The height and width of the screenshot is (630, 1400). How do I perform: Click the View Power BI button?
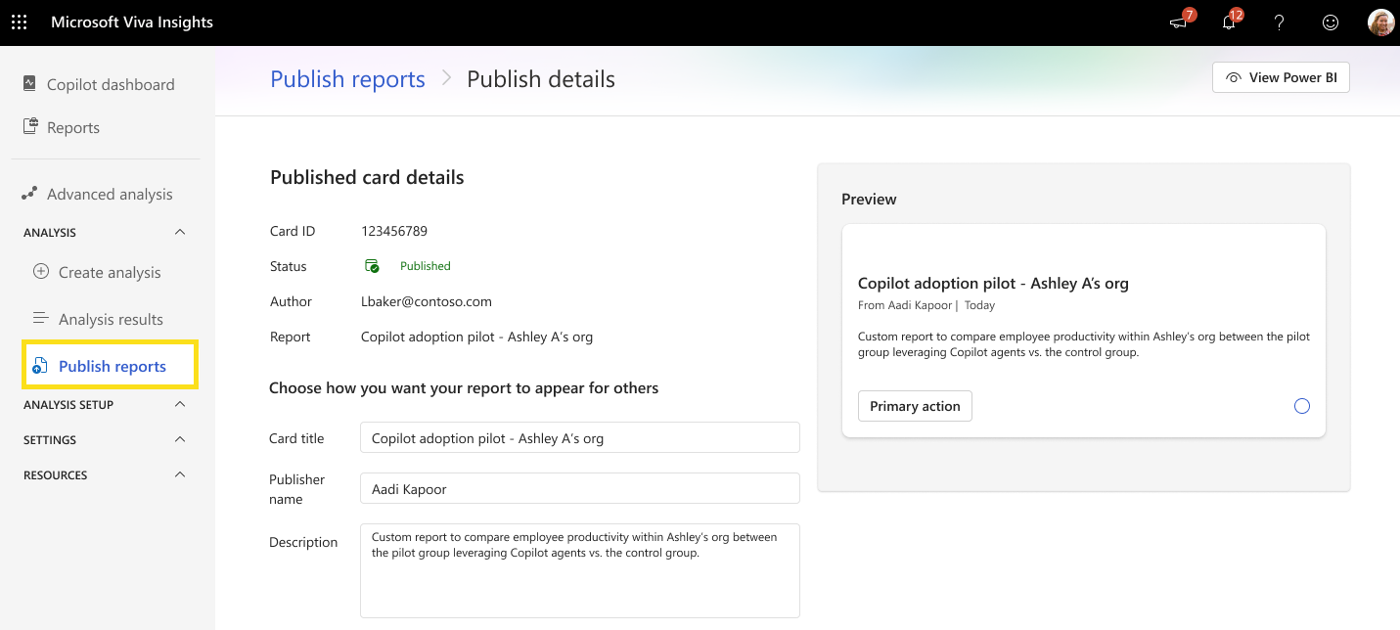pos(1281,77)
